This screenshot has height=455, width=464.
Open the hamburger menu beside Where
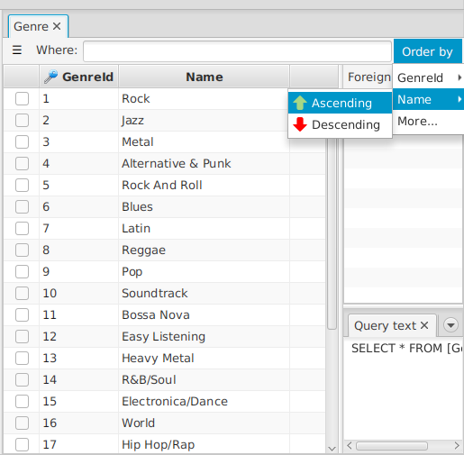(17, 50)
